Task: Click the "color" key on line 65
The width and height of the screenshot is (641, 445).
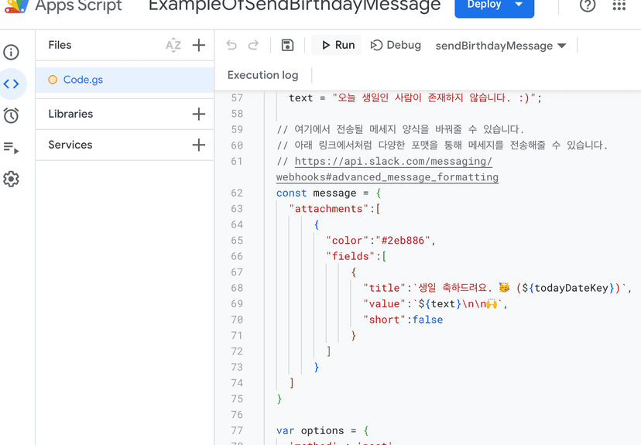Action: tap(348, 240)
